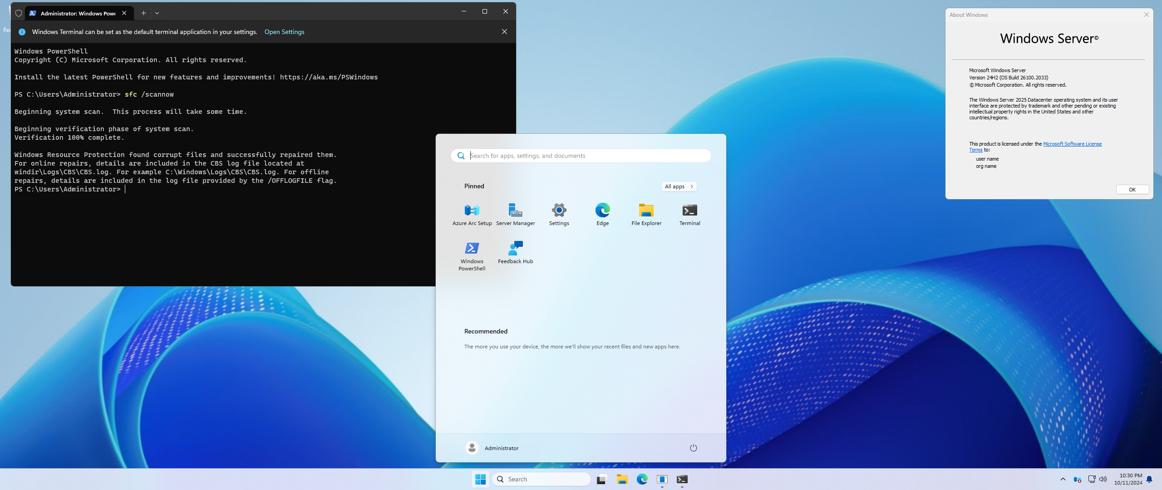Click the 'Verification 100% complete.' line
This screenshot has height=490, width=1162.
click(69, 137)
